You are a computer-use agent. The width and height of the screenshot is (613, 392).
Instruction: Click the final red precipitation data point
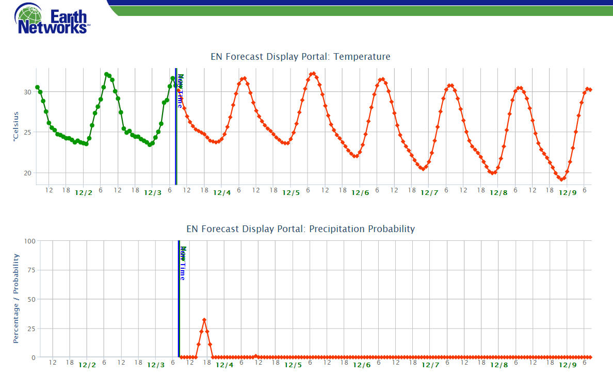590,357
